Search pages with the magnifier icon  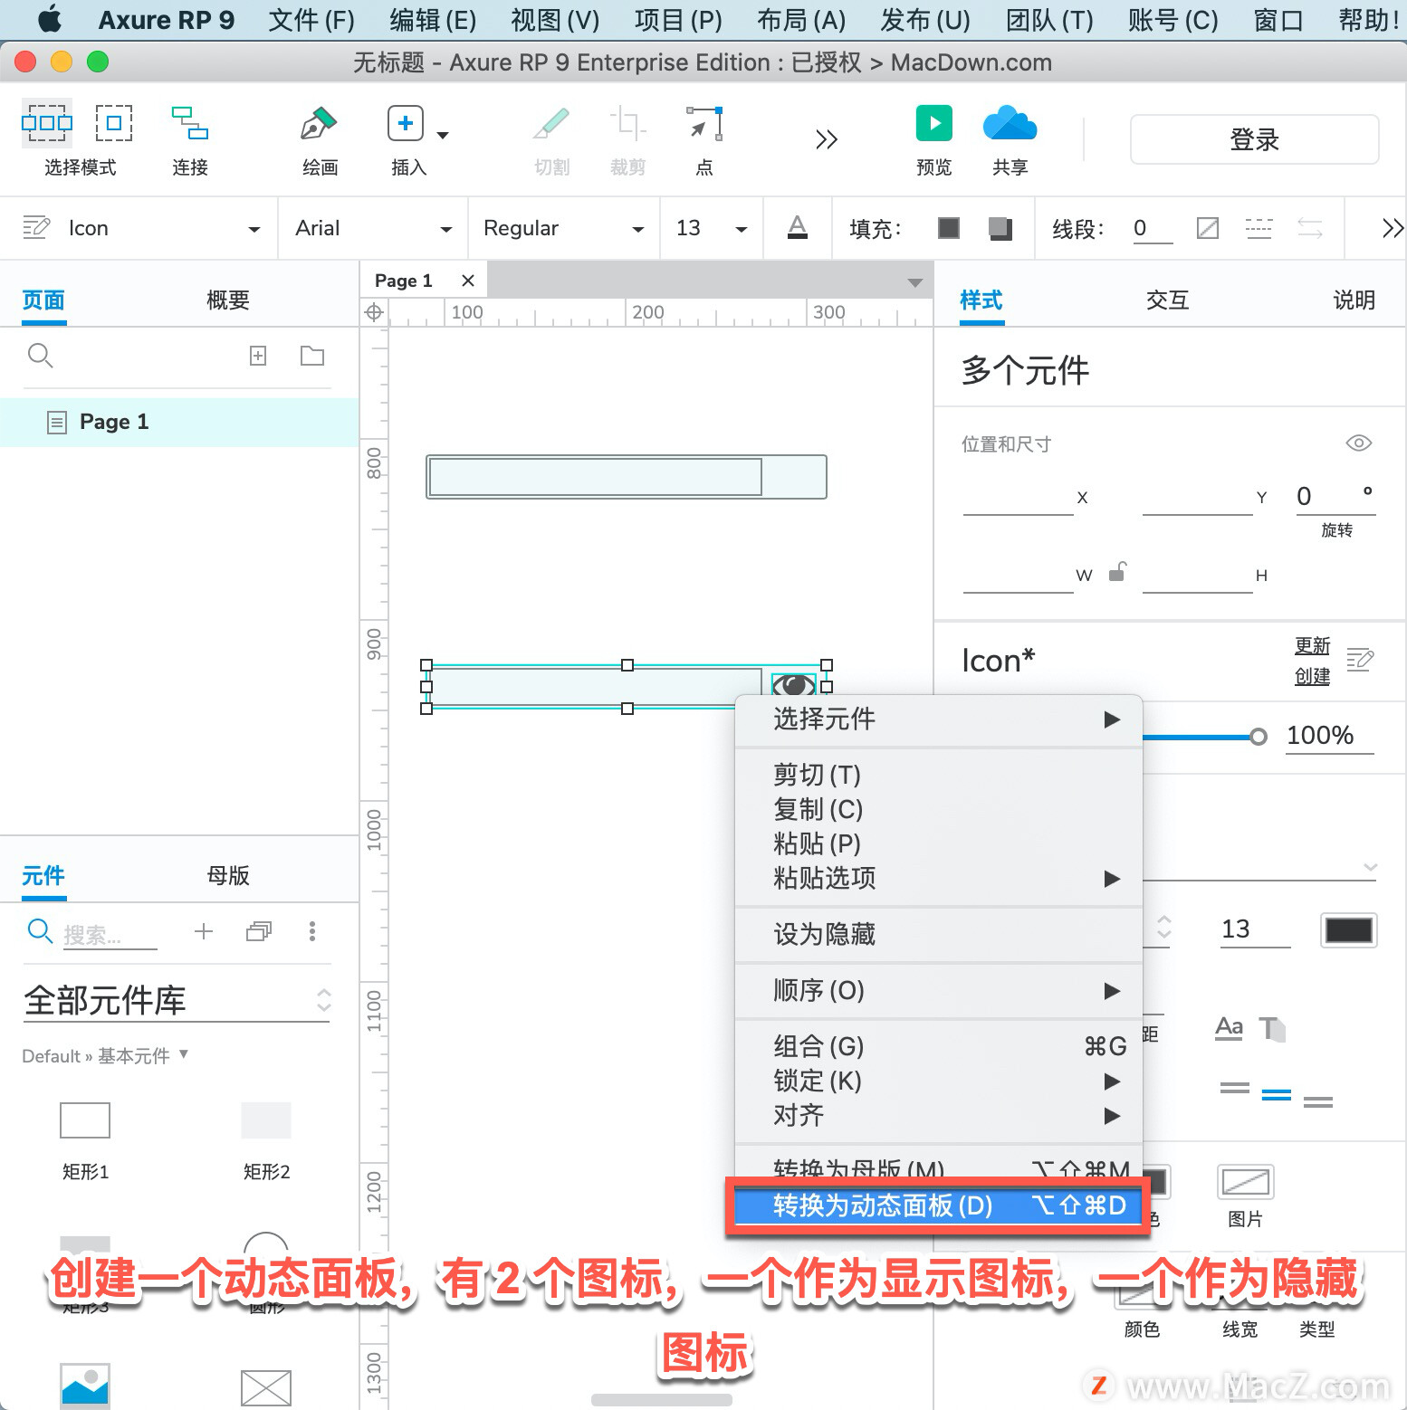click(40, 356)
